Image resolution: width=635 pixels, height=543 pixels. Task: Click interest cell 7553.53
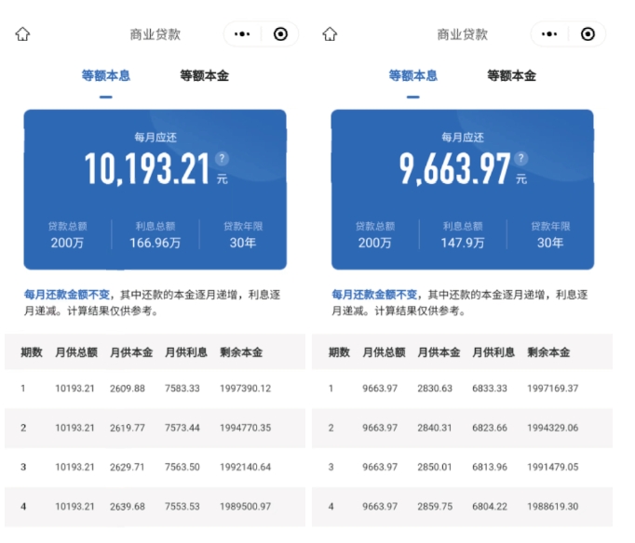(182, 506)
